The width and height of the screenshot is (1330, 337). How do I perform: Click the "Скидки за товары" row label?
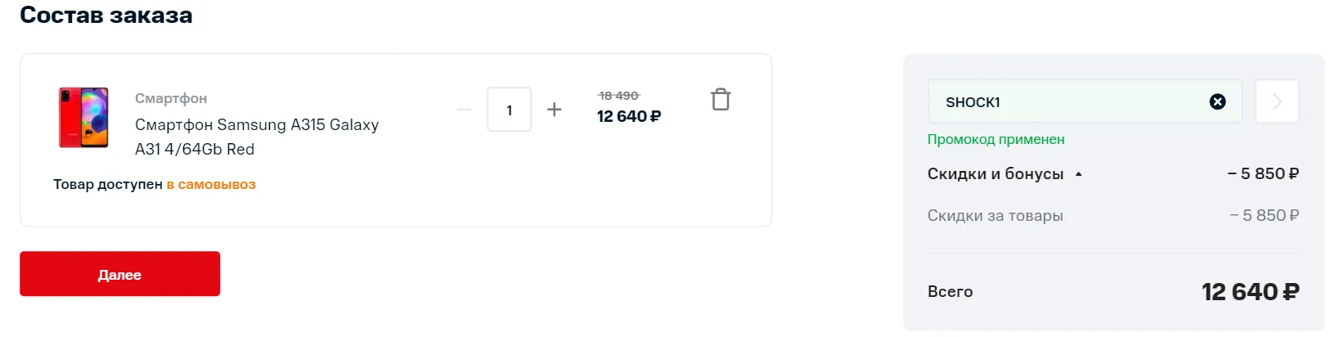(995, 216)
